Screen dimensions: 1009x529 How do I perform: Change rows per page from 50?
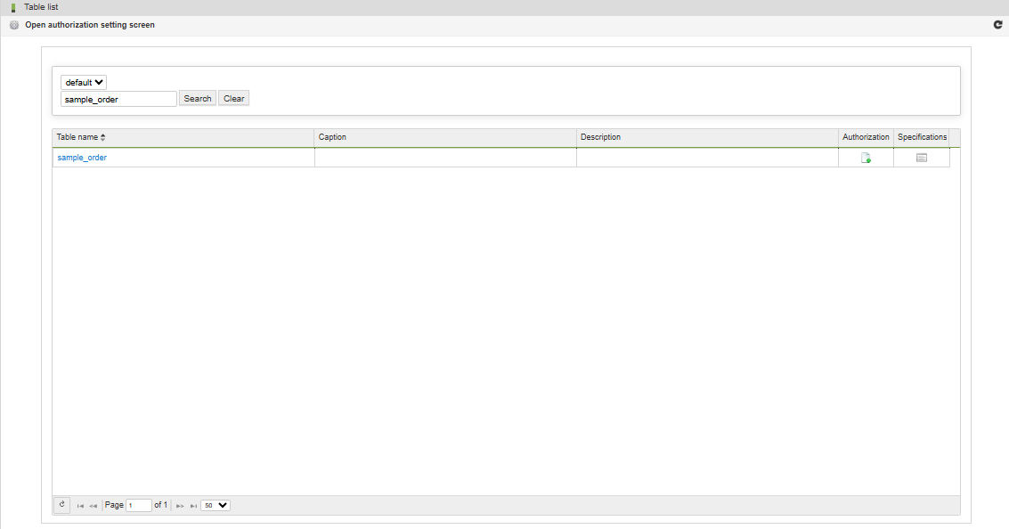[x=215, y=505]
